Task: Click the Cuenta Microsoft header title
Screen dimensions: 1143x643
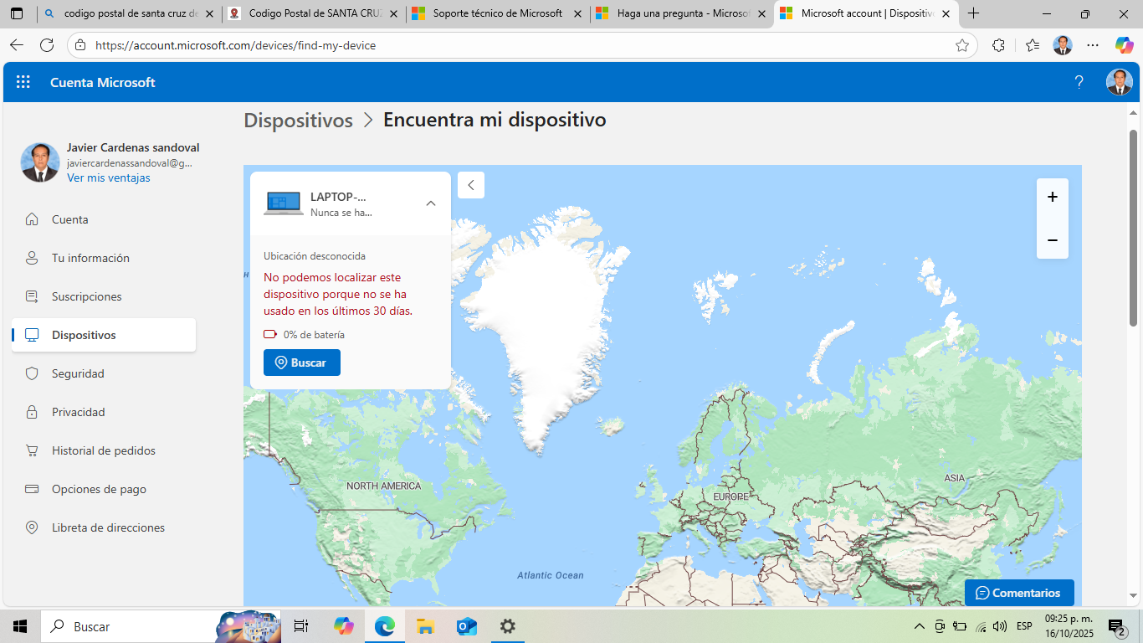Action: coord(103,82)
